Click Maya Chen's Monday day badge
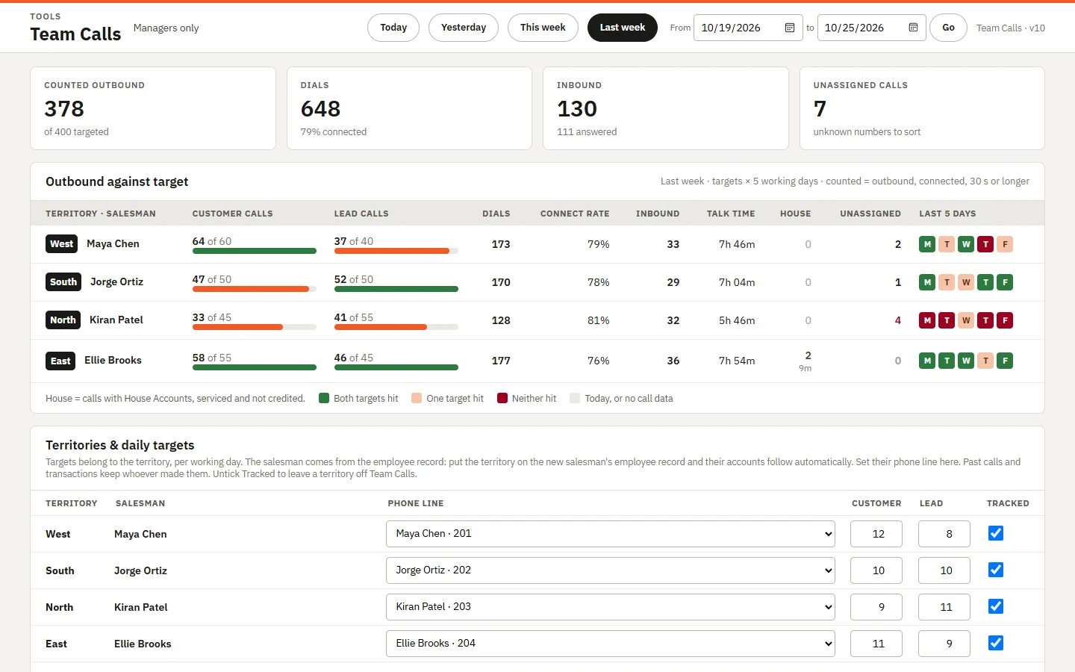This screenshot has height=672, width=1075. [x=927, y=244]
